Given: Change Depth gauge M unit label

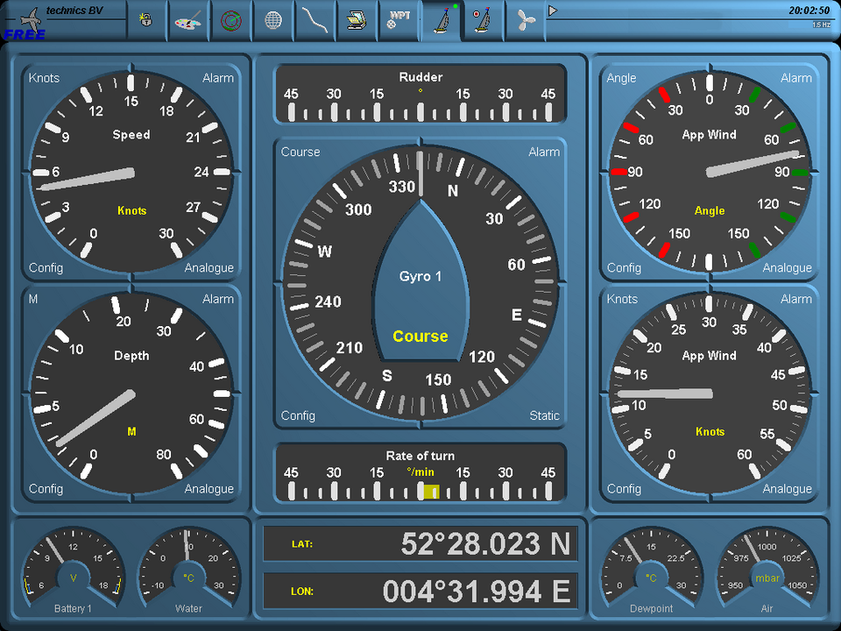Looking at the screenshot, I should [33, 299].
